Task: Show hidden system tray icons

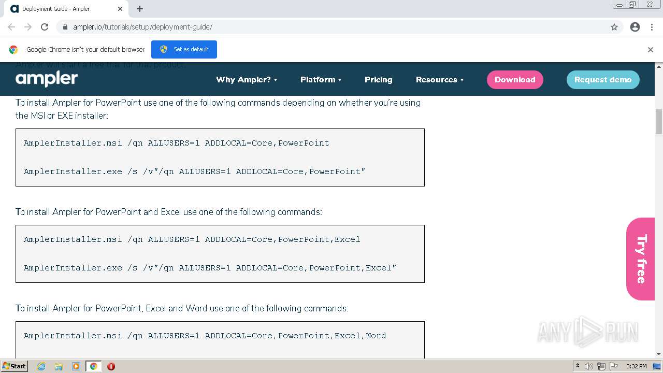Action: [x=578, y=366]
